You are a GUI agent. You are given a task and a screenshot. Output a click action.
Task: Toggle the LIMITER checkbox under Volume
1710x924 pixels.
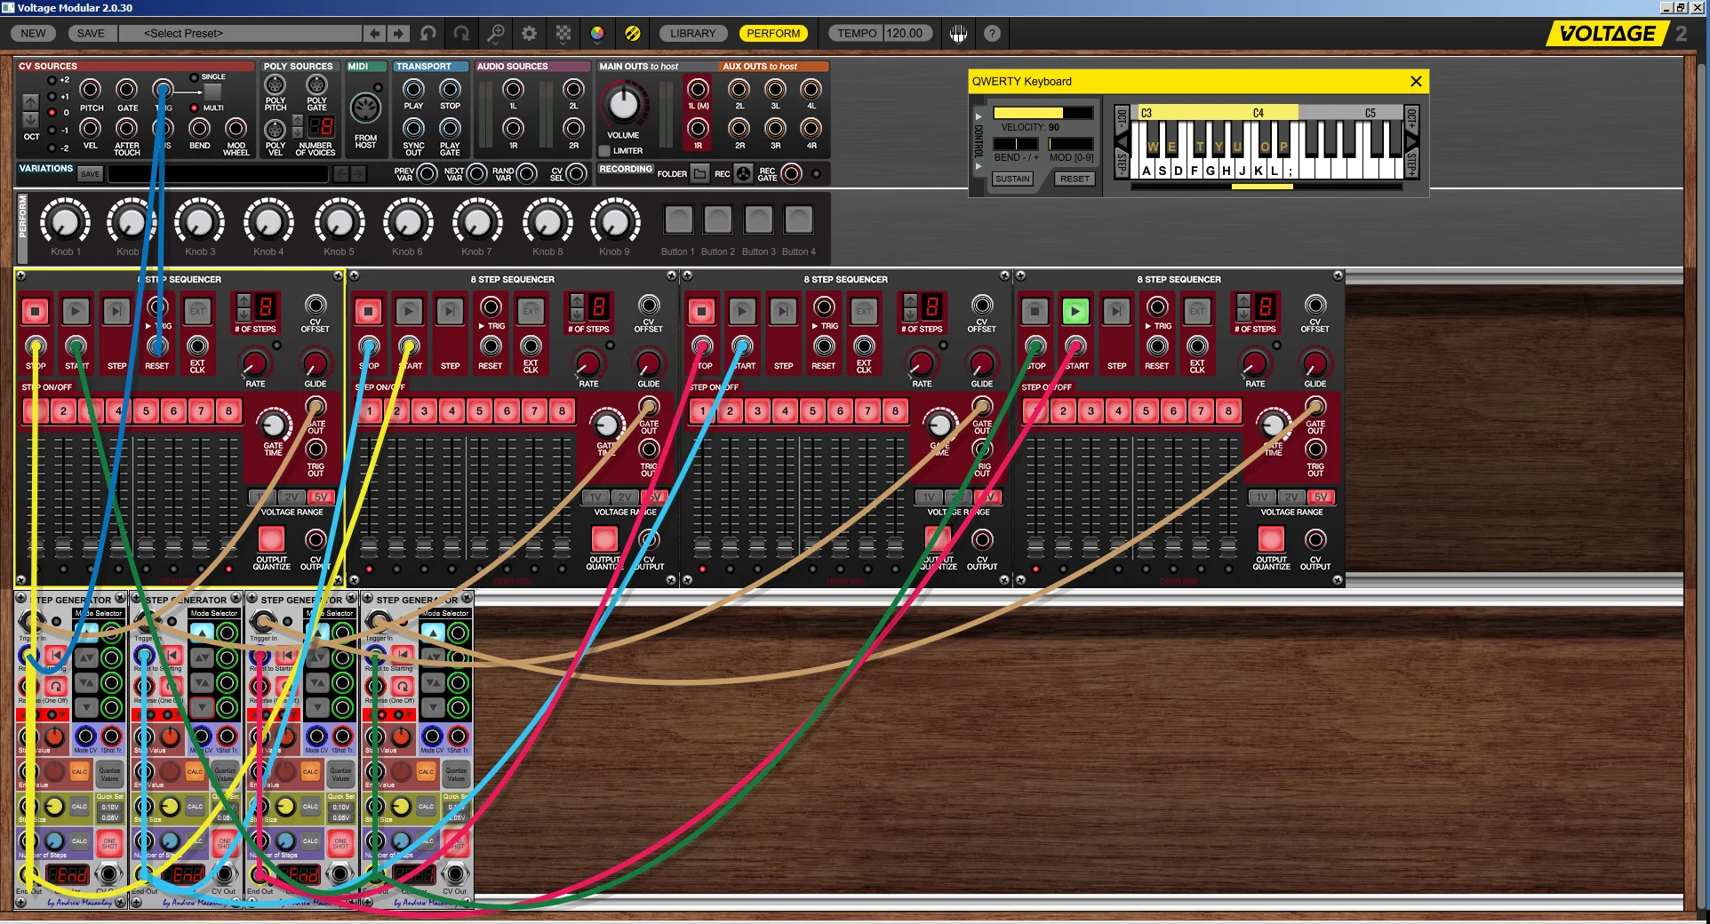605,151
